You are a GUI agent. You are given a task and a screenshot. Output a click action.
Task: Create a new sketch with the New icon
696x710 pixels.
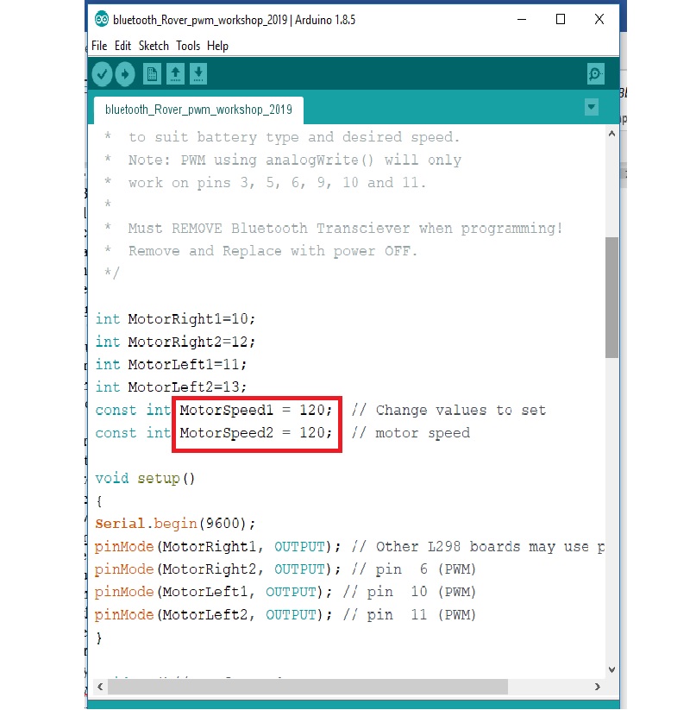coord(152,74)
